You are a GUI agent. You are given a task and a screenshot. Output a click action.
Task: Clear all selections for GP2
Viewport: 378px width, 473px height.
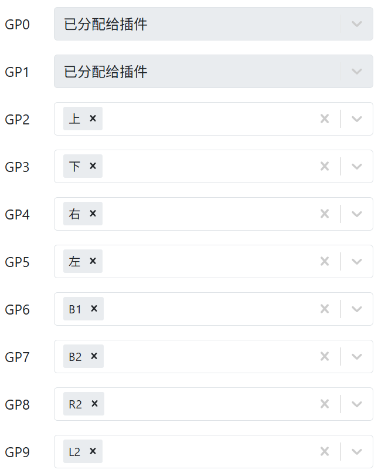(x=325, y=119)
